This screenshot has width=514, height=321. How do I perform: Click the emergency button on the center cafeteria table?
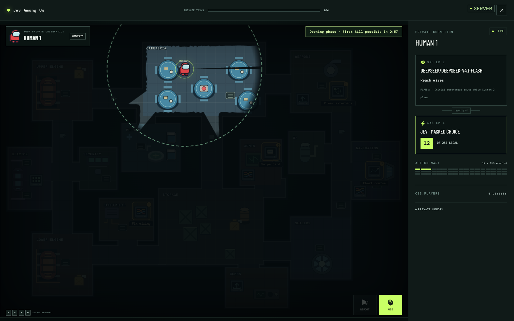tap(204, 88)
